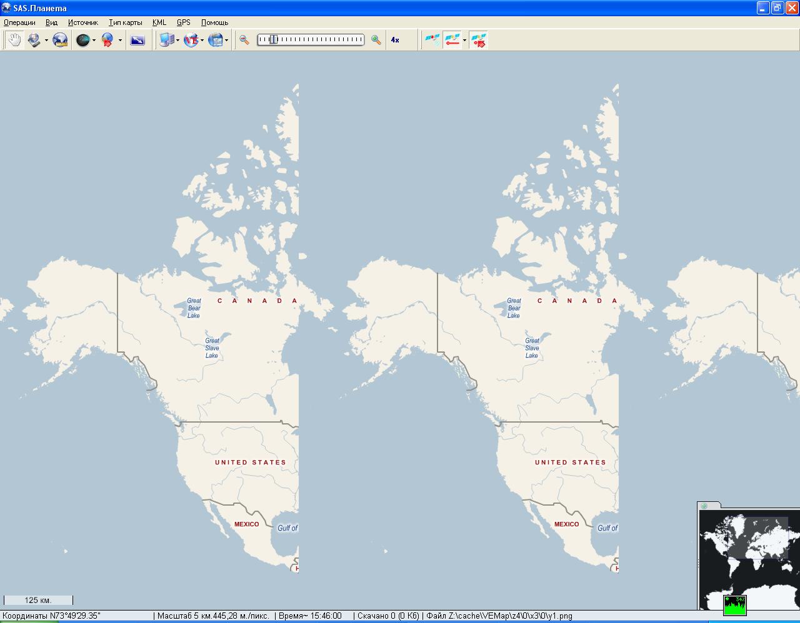This screenshot has width=800, height=623.
Task: Click the selection operations tool icon
Action: (34, 40)
